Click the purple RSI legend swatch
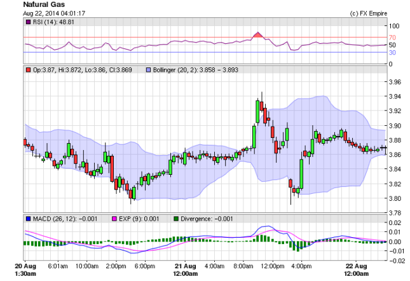The width and height of the screenshot is (410, 281). pos(29,22)
